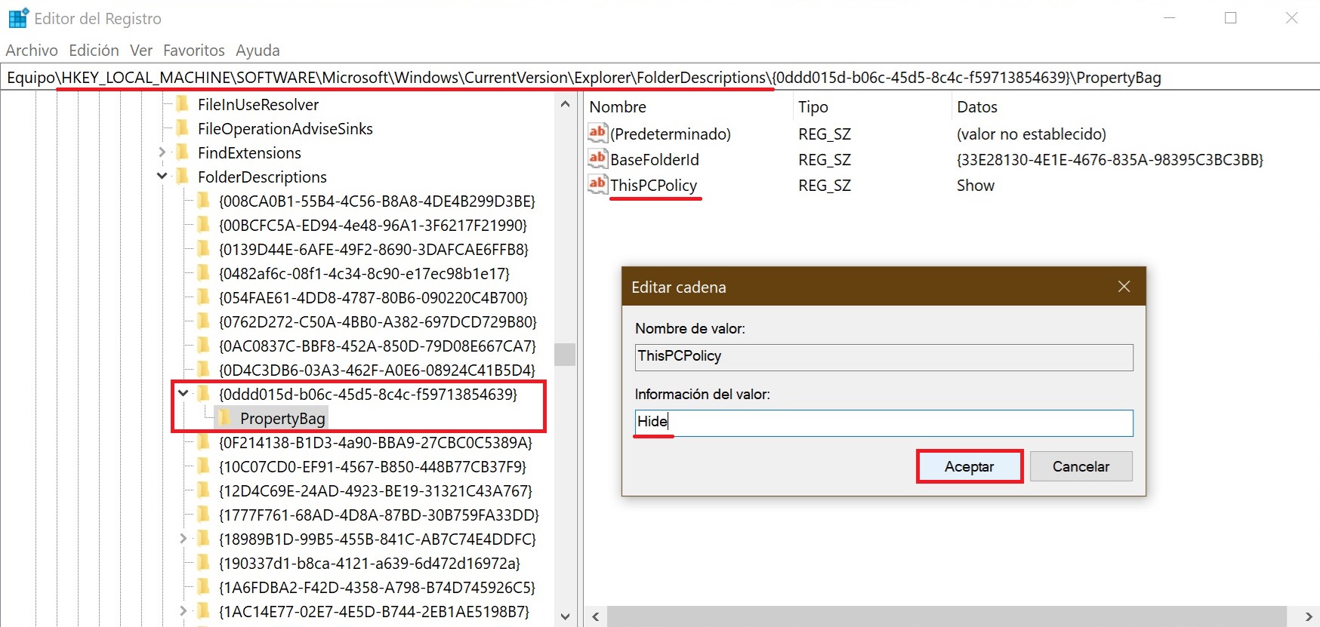Select the FindExtensions folder icon
1320x627 pixels.
[x=182, y=152]
